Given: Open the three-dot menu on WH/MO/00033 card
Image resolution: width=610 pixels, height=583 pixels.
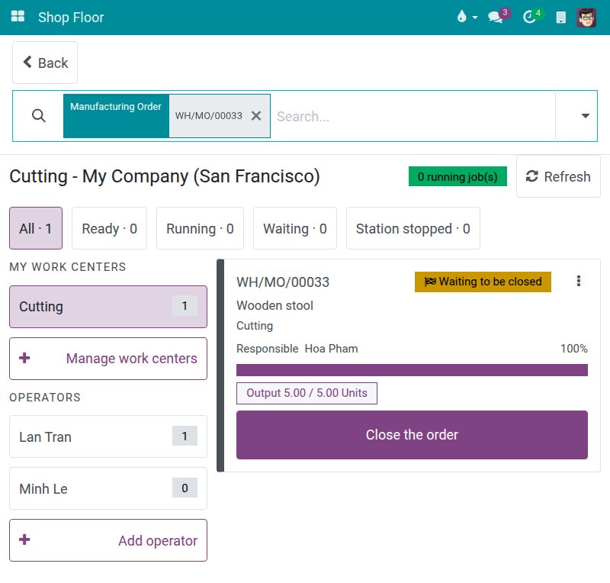Looking at the screenshot, I should 579,281.
